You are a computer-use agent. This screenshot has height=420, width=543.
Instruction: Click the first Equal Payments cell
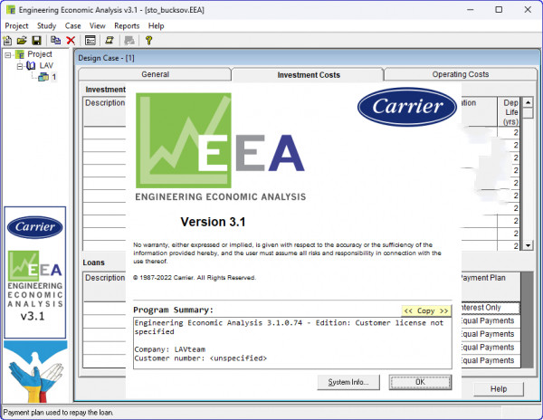[490, 320]
